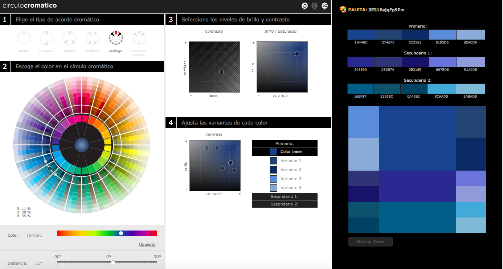Click the painter's palette icon beside PALETA
503x269 pixels.
pyautogui.click(x=343, y=9)
